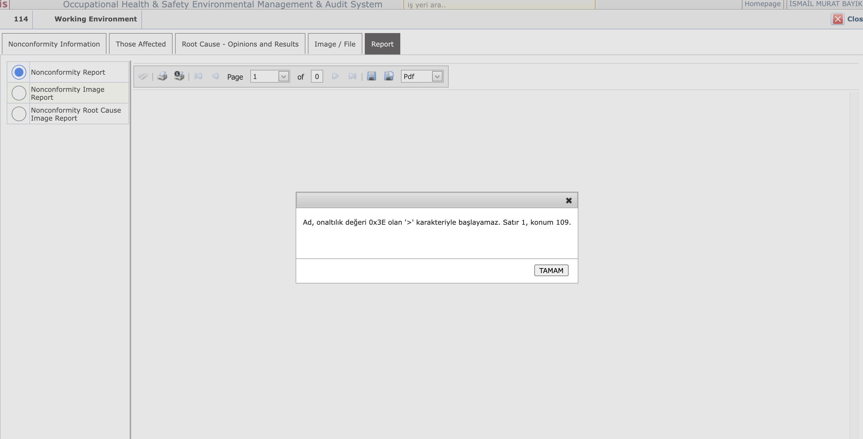Dismiss the error dialog with X

(x=569, y=201)
